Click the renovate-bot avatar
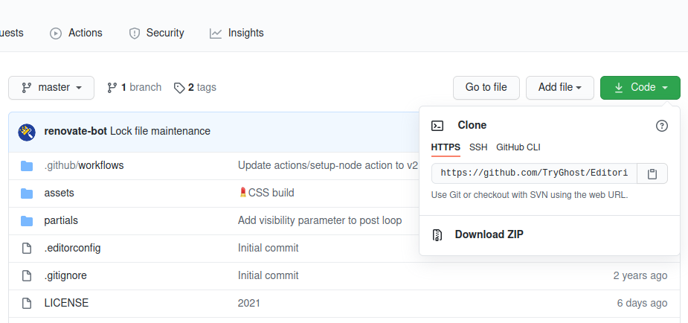The height and width of the screenshot is (323, 688). (27, 132)
